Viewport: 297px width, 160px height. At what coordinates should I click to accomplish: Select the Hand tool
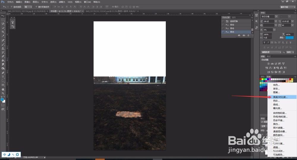(x=3, y=89)
